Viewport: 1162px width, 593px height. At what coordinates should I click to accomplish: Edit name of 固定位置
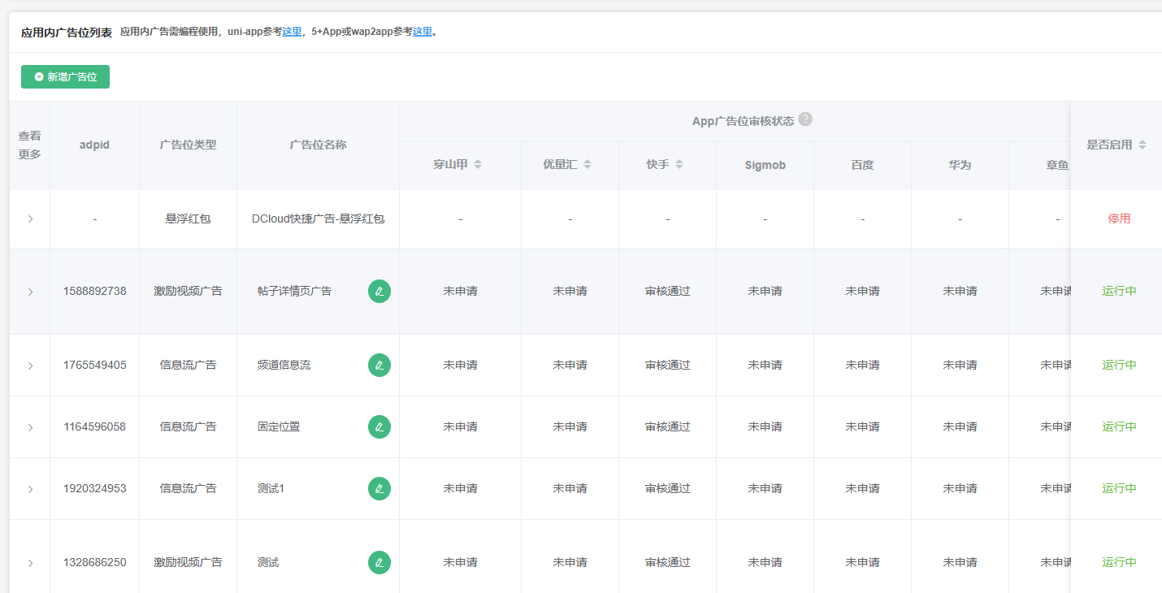(379, 426)
